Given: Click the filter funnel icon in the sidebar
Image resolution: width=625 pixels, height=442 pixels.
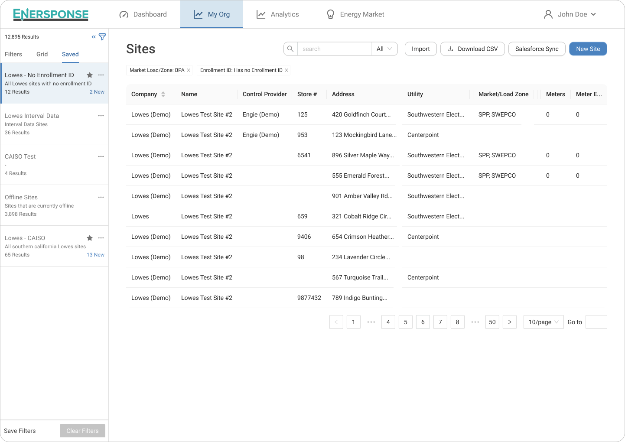Looking at the screenshot, I should pos(102,37).
